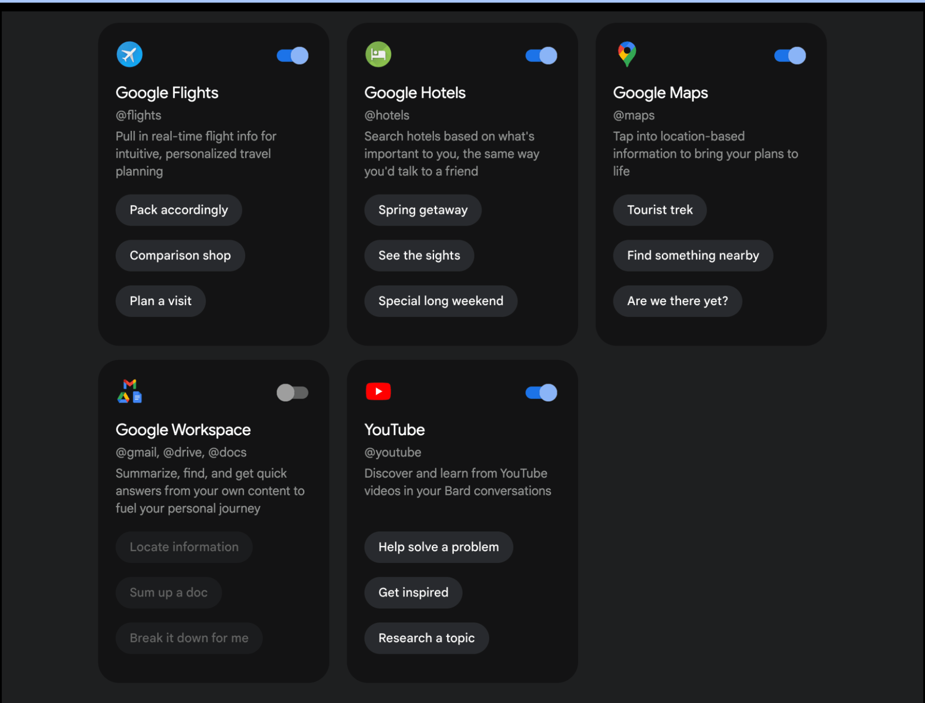
Task: Select 'Research a topic' suggestion
Action: 426,638
